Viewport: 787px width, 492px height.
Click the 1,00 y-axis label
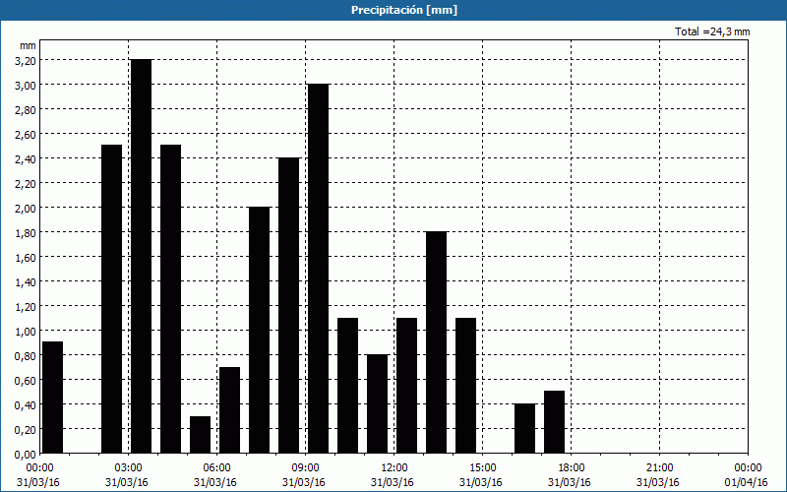(26, 331)
